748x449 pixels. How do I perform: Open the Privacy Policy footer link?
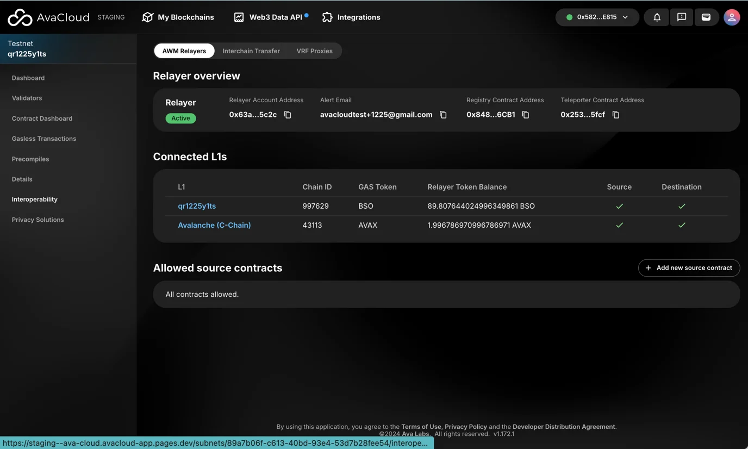(465, 427)
